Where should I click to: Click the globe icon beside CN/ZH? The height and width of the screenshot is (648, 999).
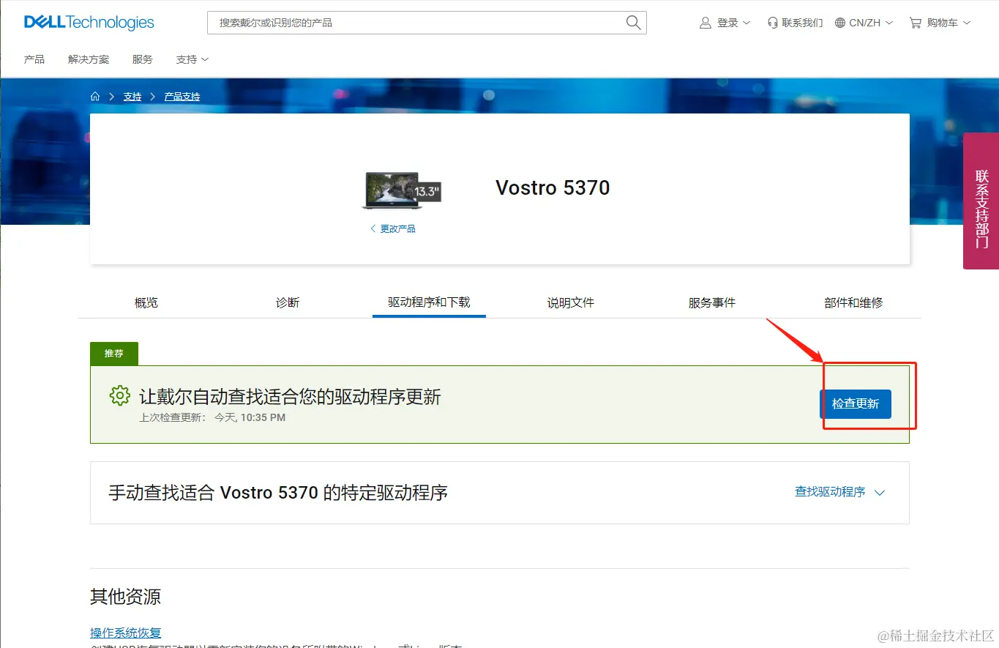(x=840, y=23)
